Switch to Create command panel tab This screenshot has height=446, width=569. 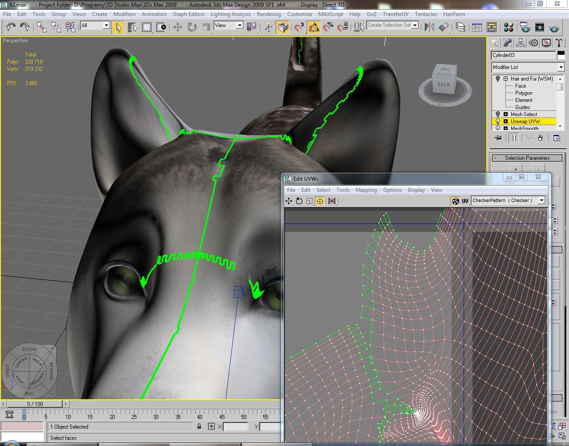(495, 43)
